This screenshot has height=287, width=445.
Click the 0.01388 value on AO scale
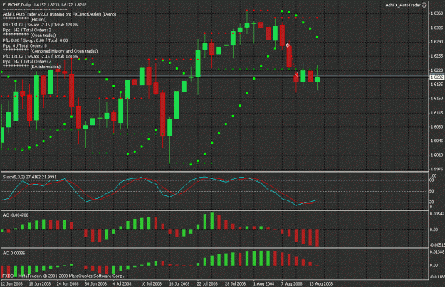click(x=437, y=251)
